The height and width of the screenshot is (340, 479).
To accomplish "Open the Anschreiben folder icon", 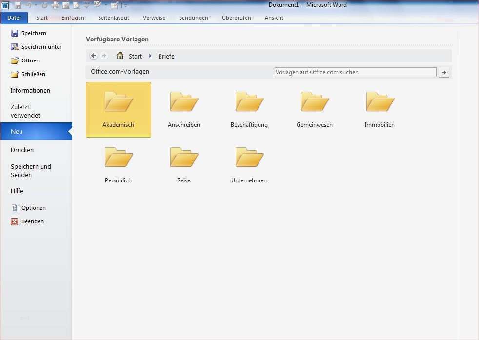I will [184, 102].
